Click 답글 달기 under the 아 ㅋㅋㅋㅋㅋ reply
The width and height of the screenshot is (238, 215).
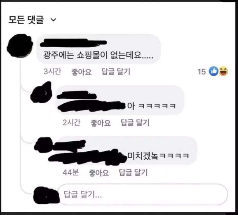[x=135, y=122]
